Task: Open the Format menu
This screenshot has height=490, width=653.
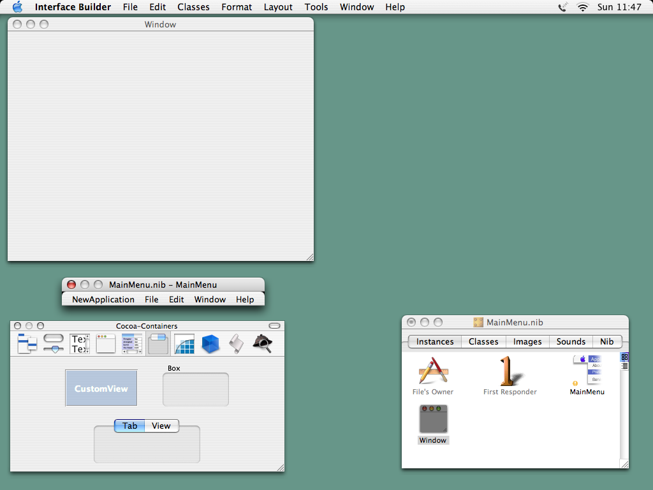Action: click(237, 7)
